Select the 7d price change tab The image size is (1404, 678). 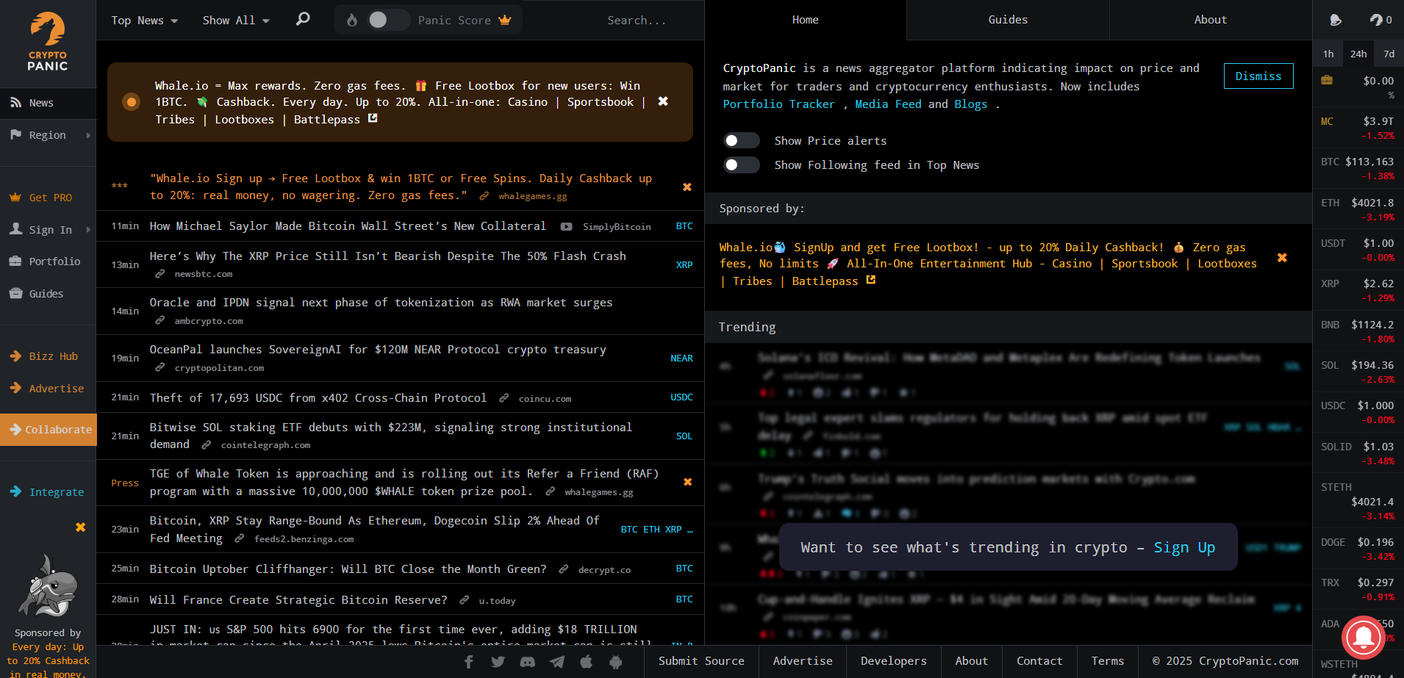coord(1389,54)
